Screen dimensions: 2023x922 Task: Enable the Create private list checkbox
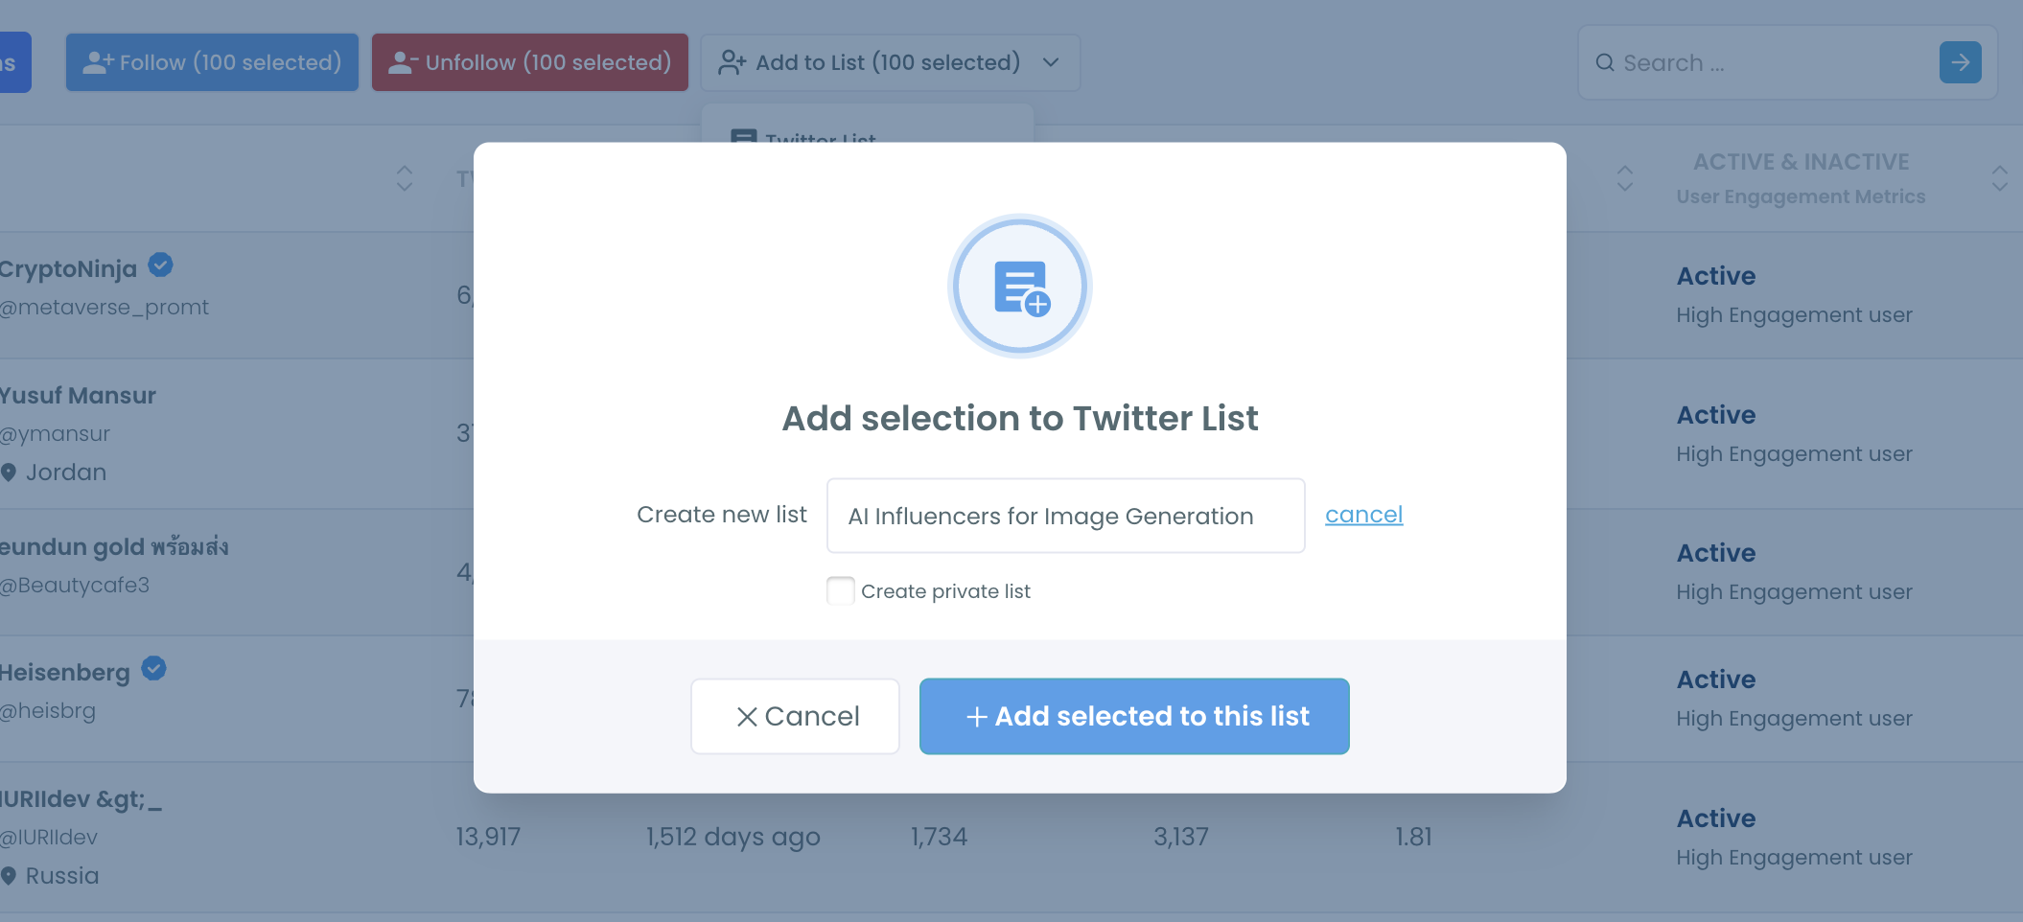pos(840,590)
